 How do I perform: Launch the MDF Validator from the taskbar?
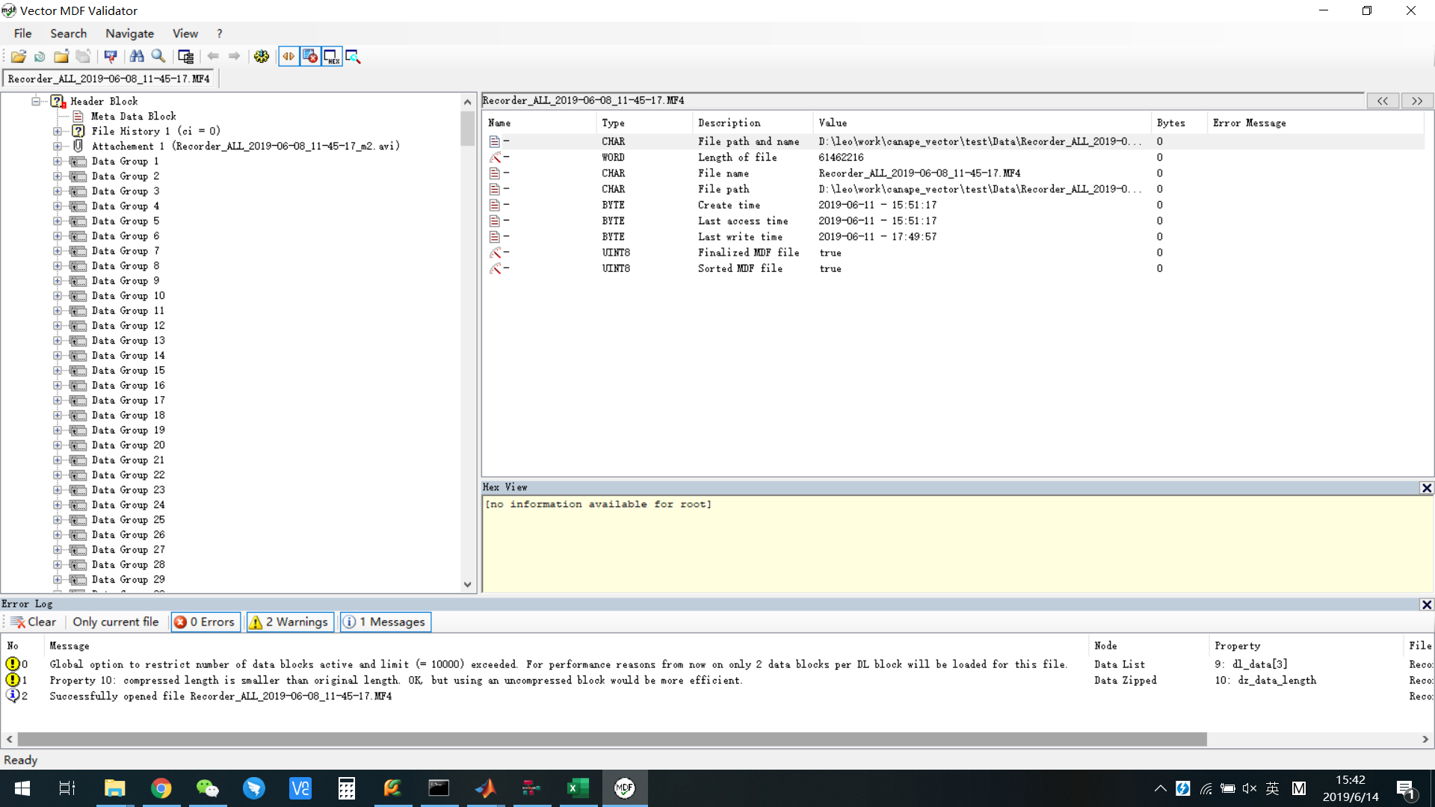tap(625, 788)
